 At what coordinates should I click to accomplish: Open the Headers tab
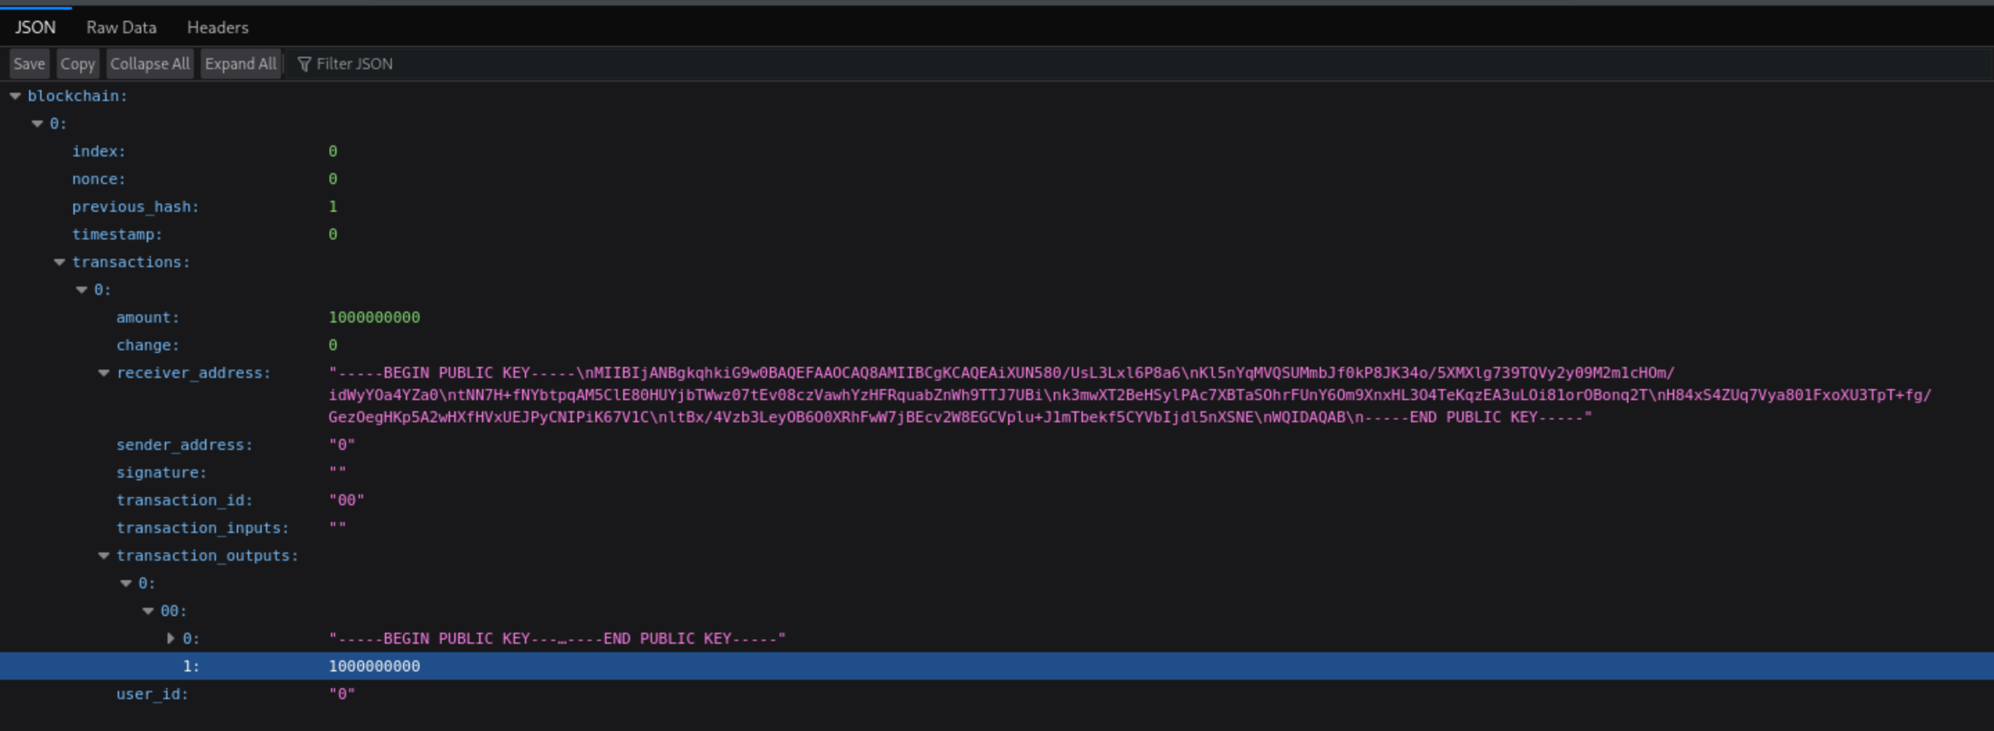coord(217,28)
